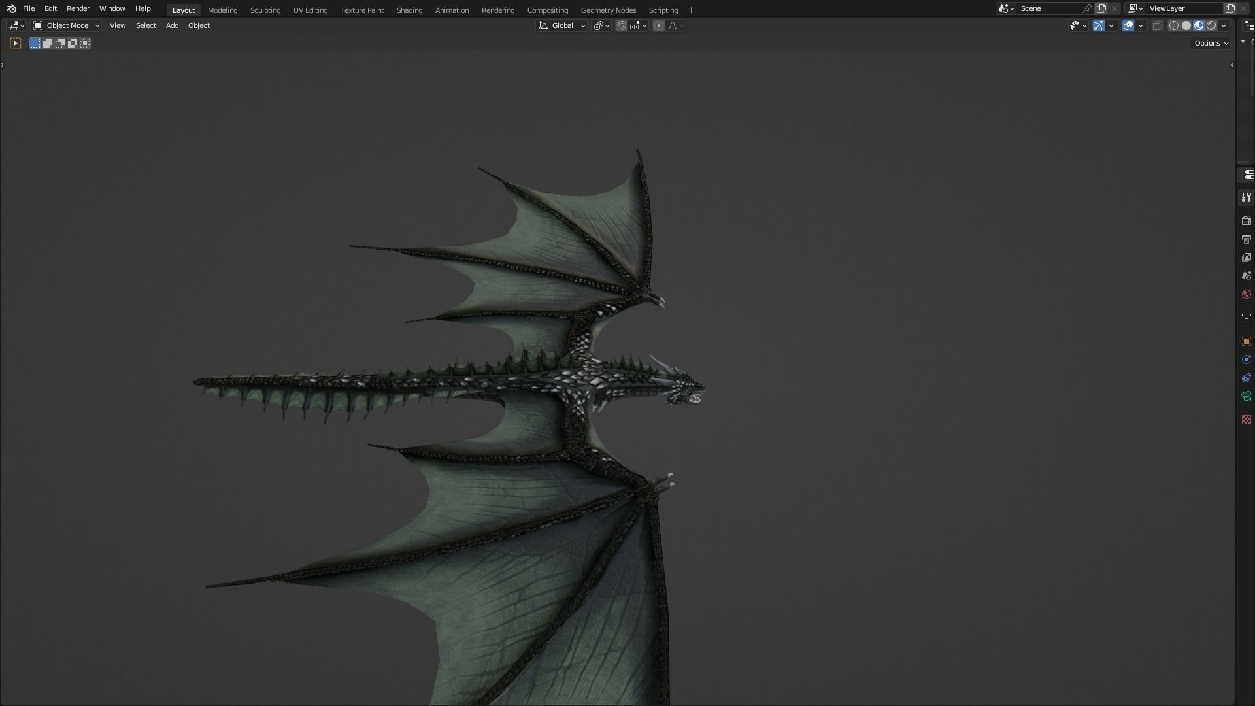Click the Scene name field
The height and width of the screenshot is (706, 1255).
(x=1048, y=8)
